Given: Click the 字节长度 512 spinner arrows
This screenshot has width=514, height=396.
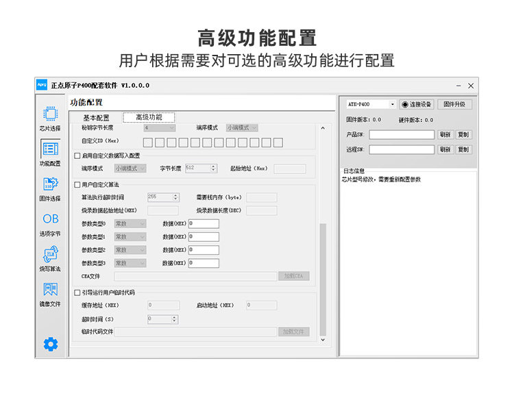Looking at the screenshot, I should (213, 168).
